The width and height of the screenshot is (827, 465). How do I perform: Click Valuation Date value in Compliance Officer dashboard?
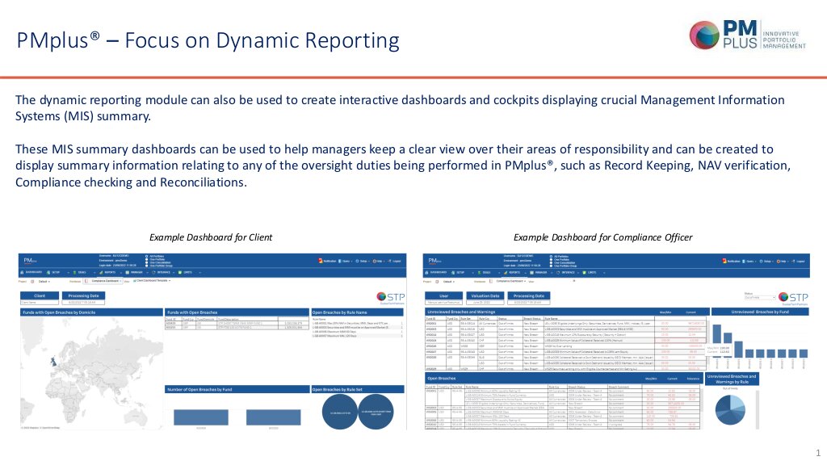(485, 303)
